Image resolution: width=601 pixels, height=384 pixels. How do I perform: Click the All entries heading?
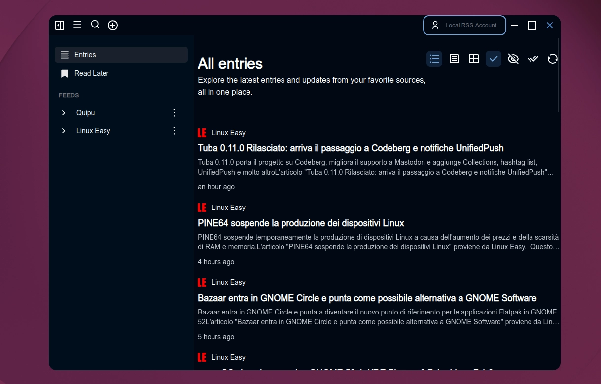point(230,64)
